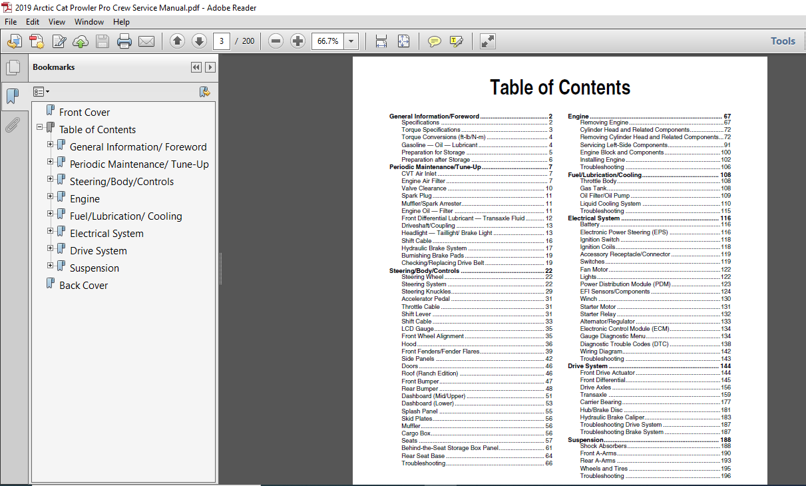Collapse the Bookmarks panel with double arrow
This screenshot has height=486, width=806.
pos(196,67)
